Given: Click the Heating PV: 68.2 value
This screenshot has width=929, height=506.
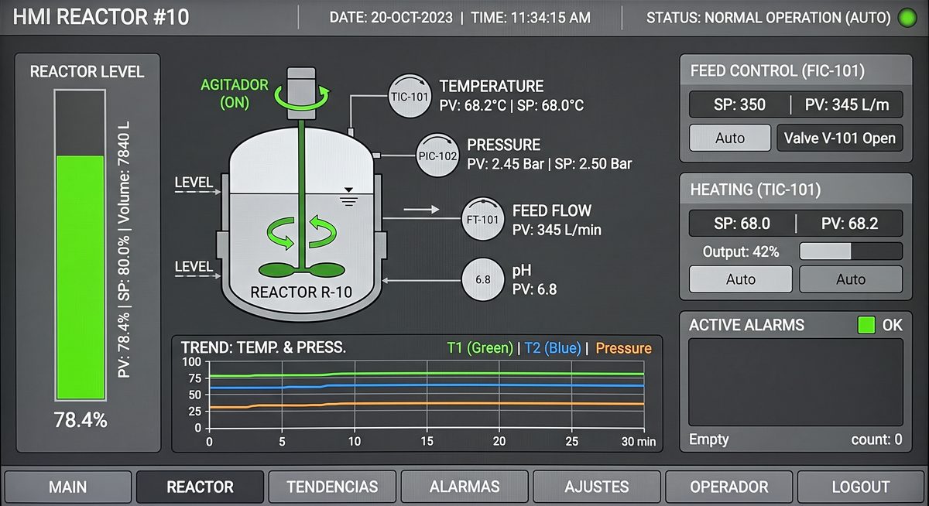Looking at the screenshot, I should click(x=849, y=224).
